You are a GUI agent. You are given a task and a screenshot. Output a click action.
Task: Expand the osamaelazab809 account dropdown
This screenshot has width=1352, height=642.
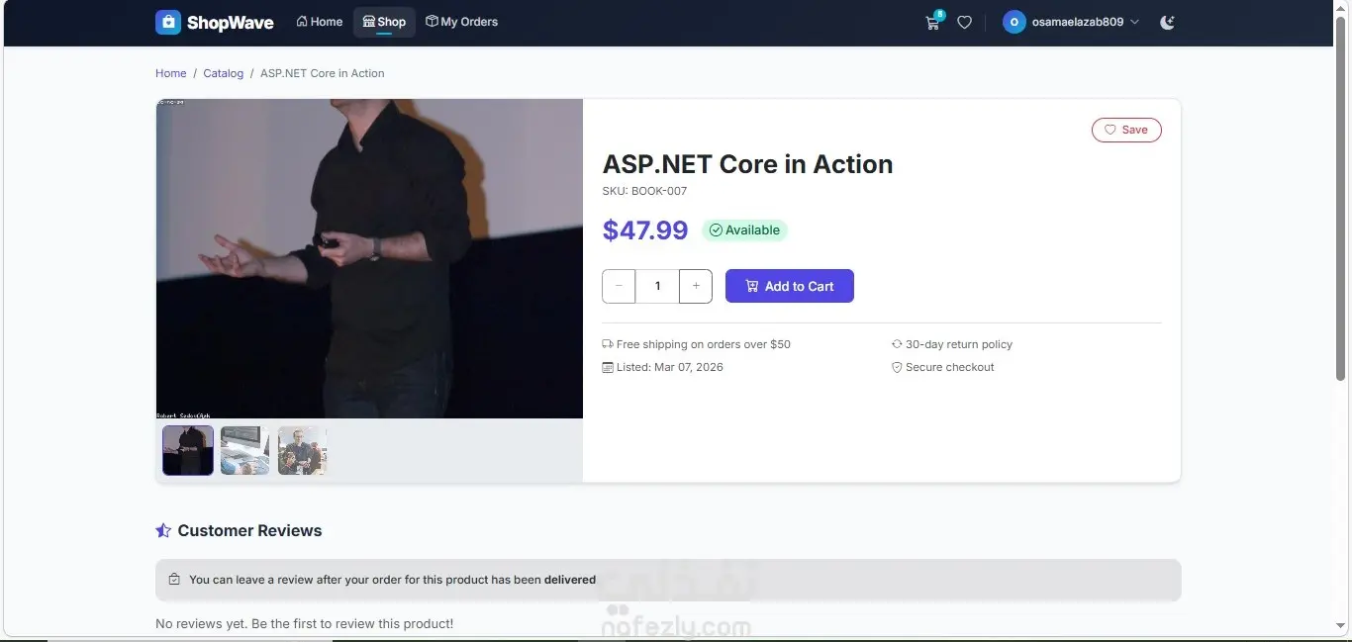point(1134,22)
